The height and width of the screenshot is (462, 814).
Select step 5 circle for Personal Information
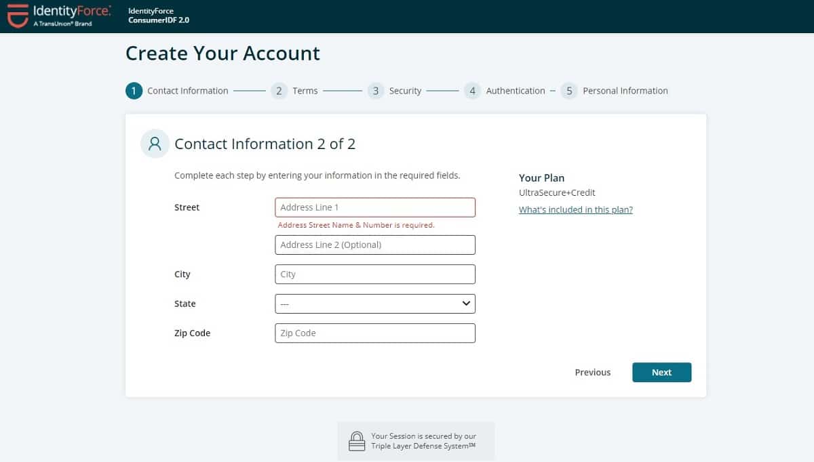[x=569, y=91]
